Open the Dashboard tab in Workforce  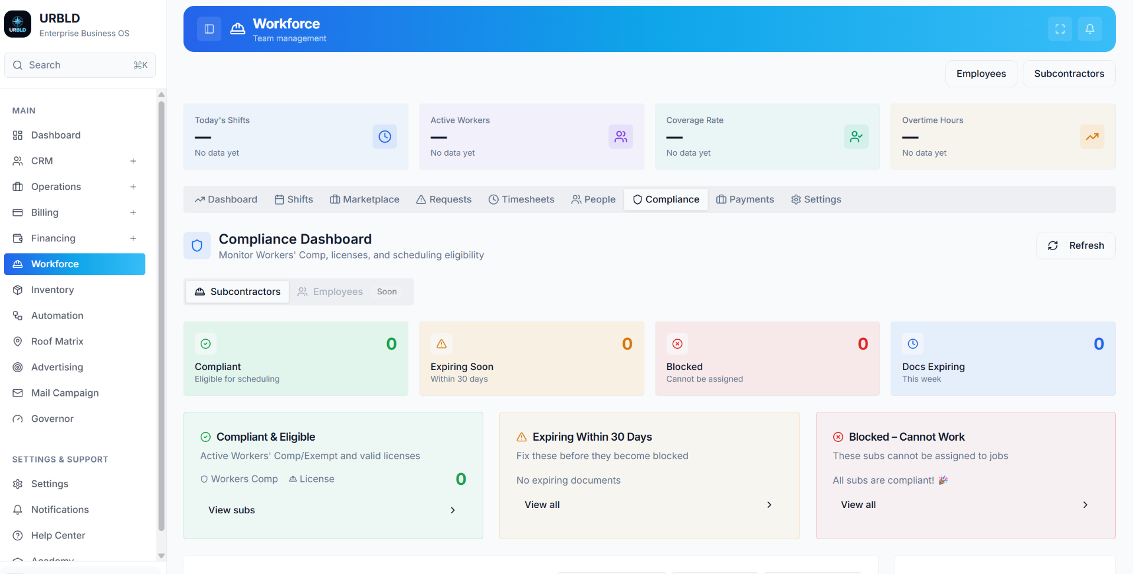click(226, 199)
